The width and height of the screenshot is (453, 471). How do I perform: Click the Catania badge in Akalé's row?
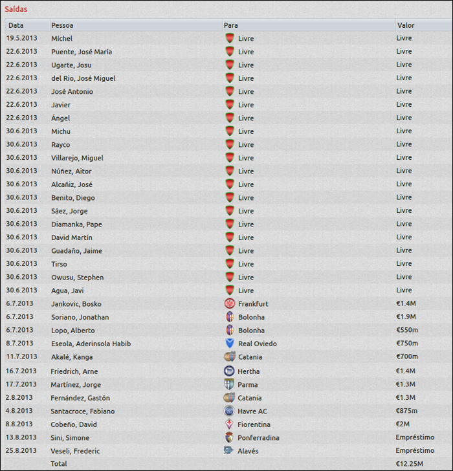229,356
